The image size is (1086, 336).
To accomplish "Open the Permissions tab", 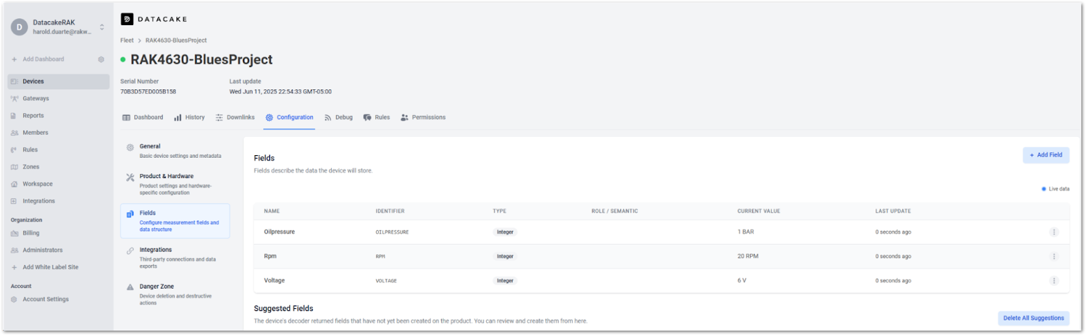I will point(423,118).
